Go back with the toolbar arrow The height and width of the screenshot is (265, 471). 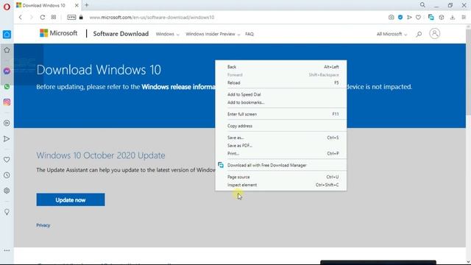point(21,18)
